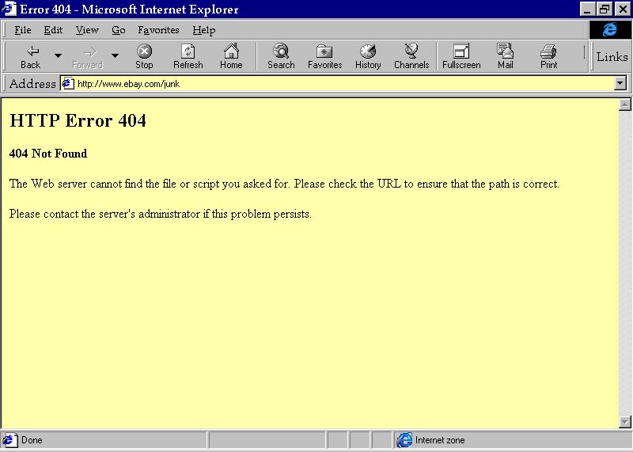Screen dimensions: 633x452
Task: Click the greyed Forward arrow button
Action: tap(88, 56)
